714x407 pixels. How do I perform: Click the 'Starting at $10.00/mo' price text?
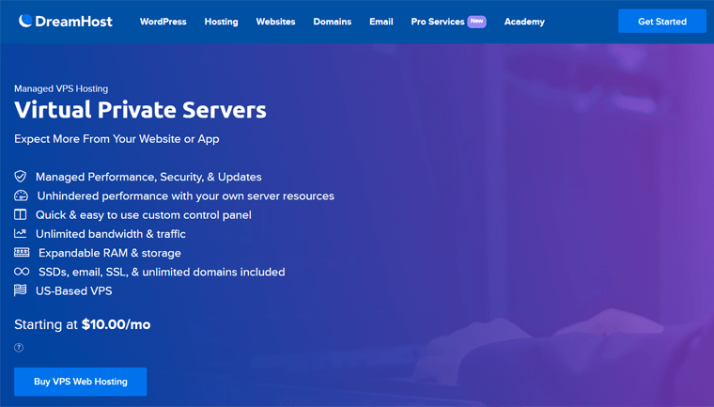[x=83, y=324]
